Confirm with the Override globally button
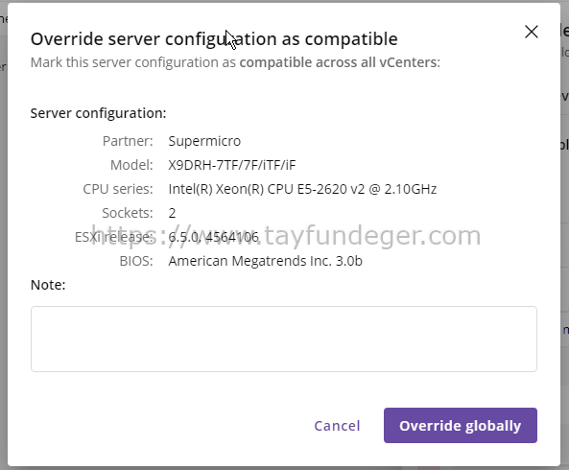The width and height of the screenshot is (569, 470). pyautogui.click(x=461, y=425)
